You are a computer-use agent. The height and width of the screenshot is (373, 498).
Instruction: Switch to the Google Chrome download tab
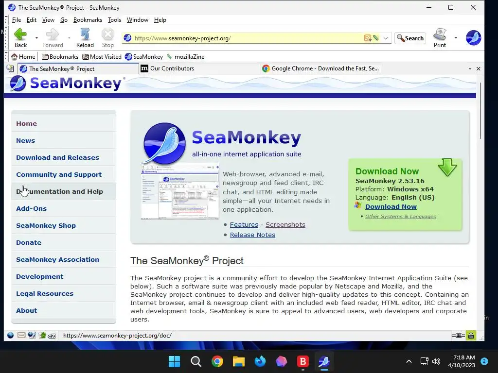321,68
